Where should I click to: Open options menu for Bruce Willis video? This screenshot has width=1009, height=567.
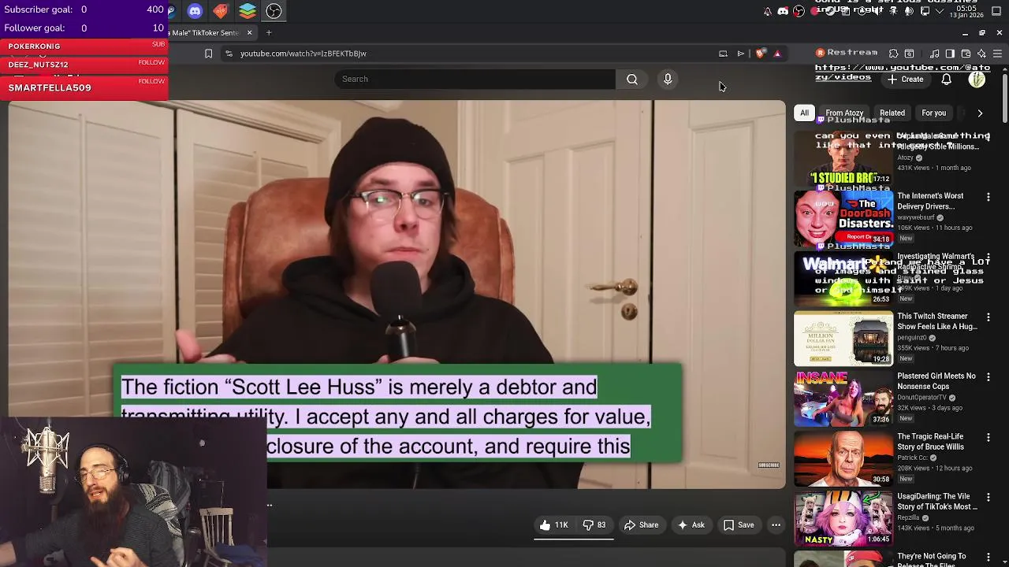[x=988, y=437]
